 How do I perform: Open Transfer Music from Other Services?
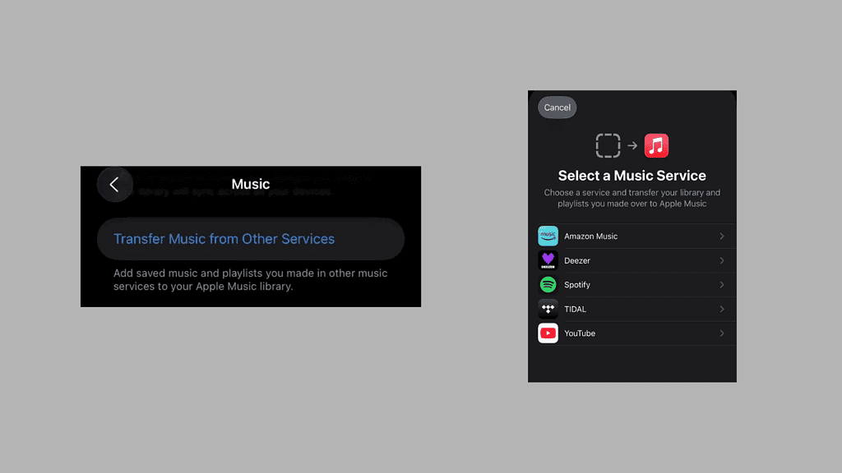tap(251, 239)
